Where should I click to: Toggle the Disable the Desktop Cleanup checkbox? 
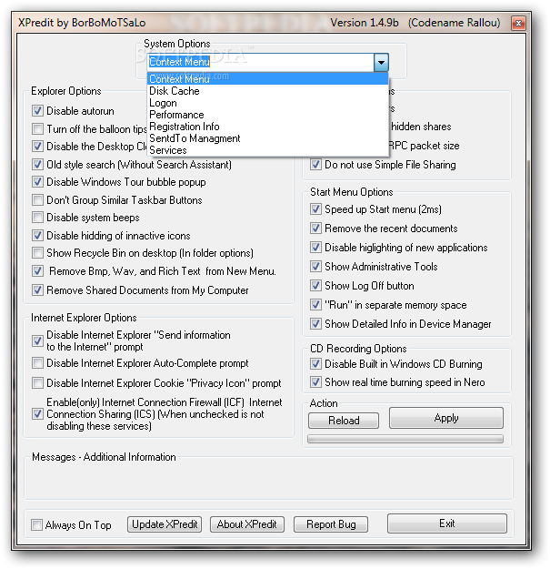[x=37, y=147]
